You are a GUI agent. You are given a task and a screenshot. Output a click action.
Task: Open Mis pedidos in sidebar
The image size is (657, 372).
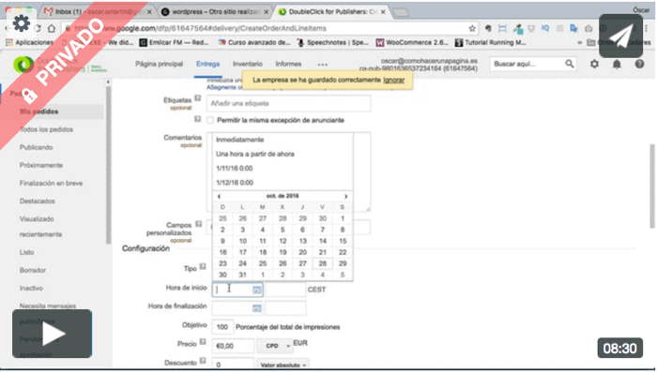pos(39,112)
